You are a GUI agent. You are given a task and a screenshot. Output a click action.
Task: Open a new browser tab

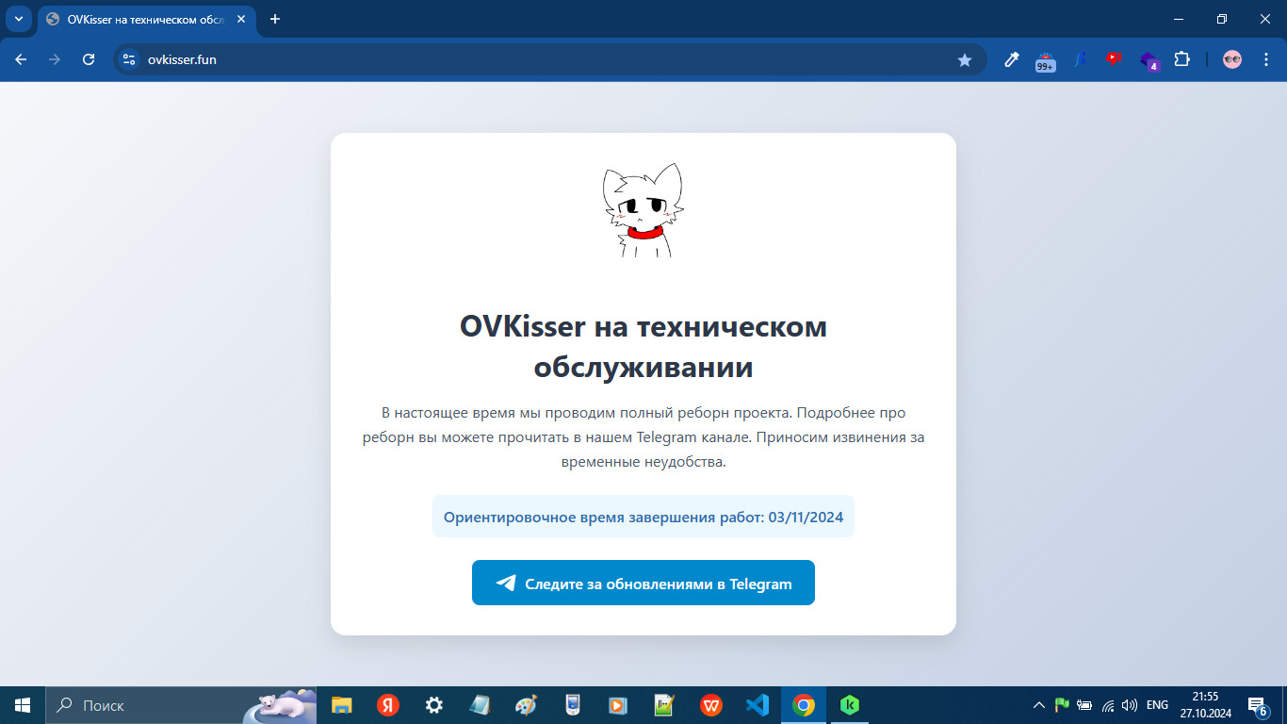tap(275, 19)
